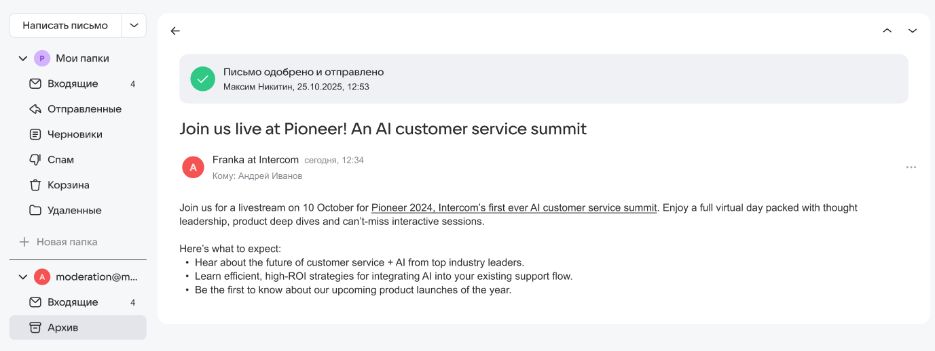This screenshot has width=935, height=351.
Task: Click the Корзина trash can icon
Action: 35,185
